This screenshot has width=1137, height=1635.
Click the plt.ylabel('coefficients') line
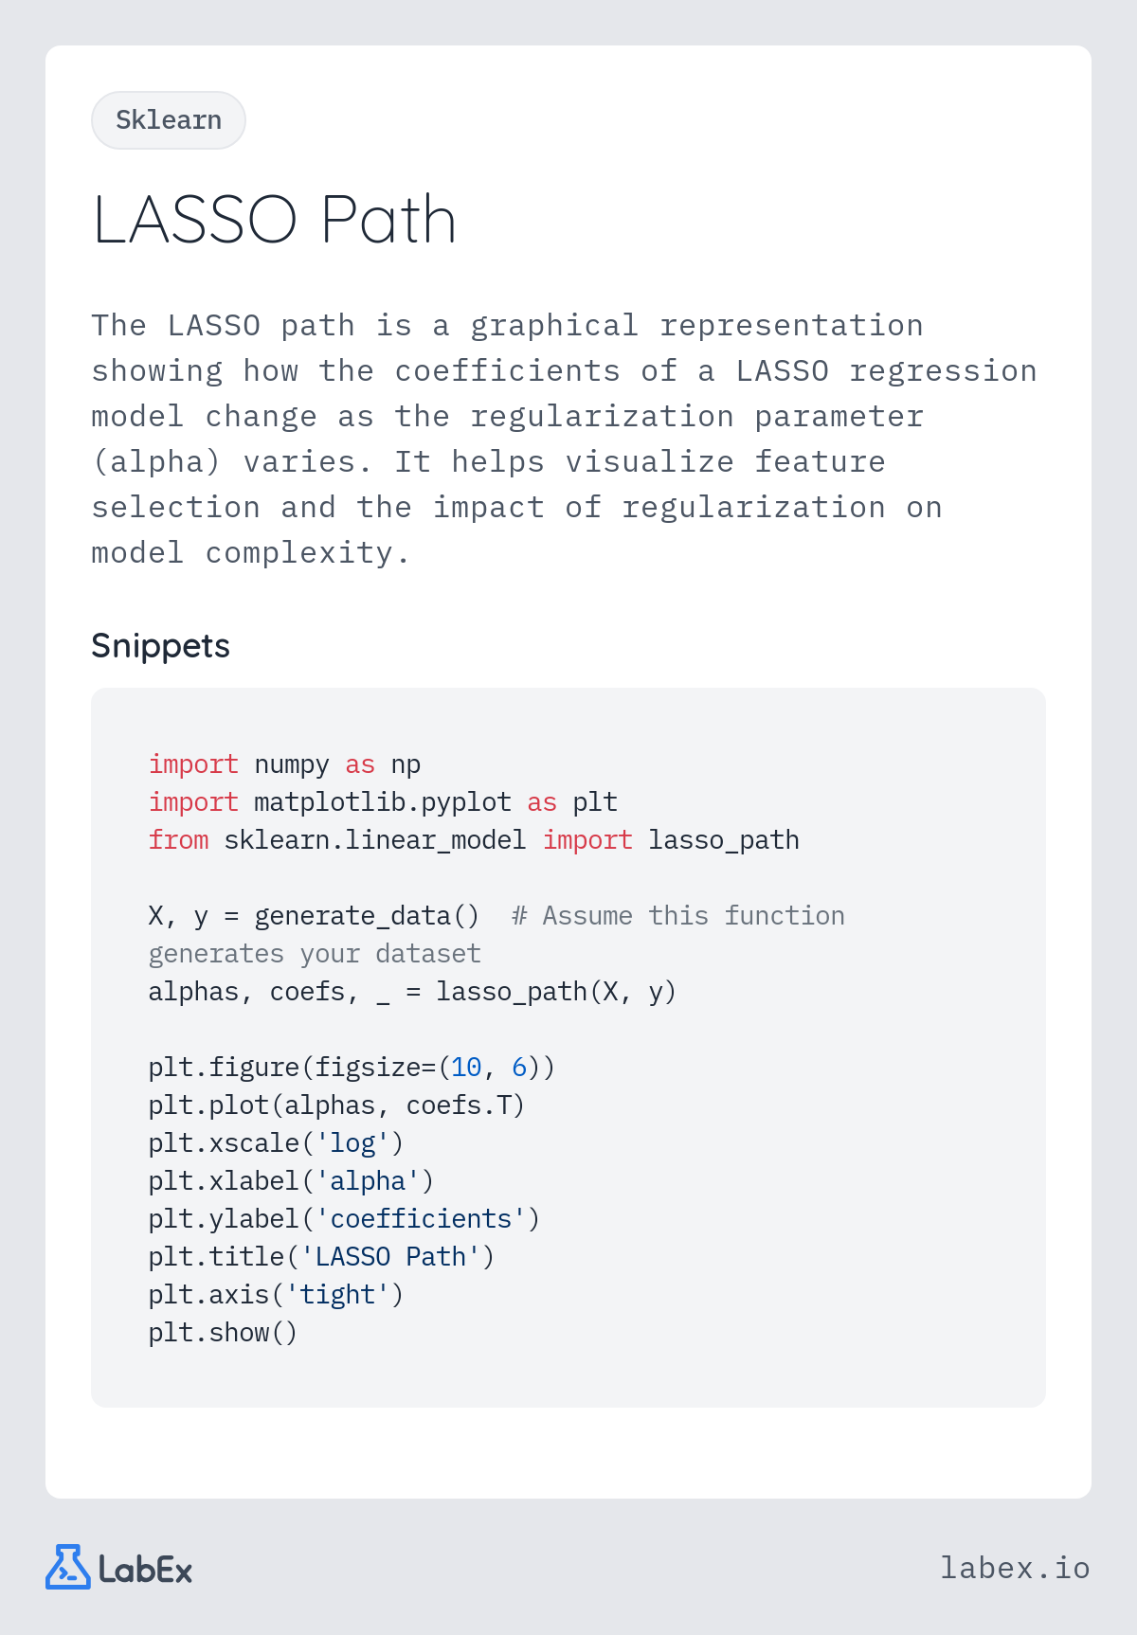344,1219
